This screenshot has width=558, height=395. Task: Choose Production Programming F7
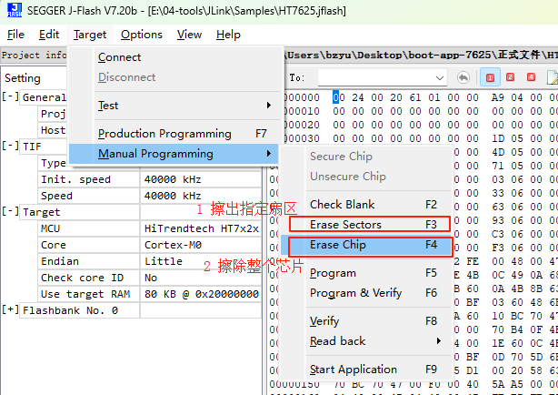click(x=174, y=133)
